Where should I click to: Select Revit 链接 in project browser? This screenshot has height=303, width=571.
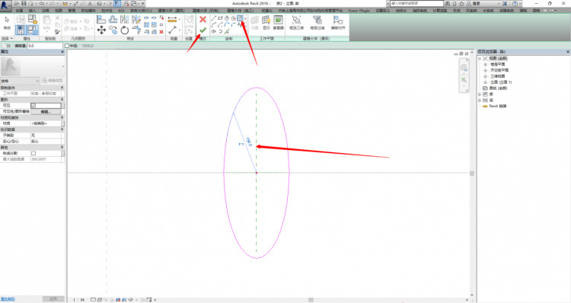[497, 106]
